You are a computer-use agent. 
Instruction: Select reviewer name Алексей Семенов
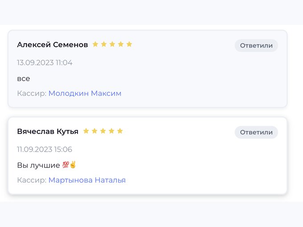pos(53,45)
